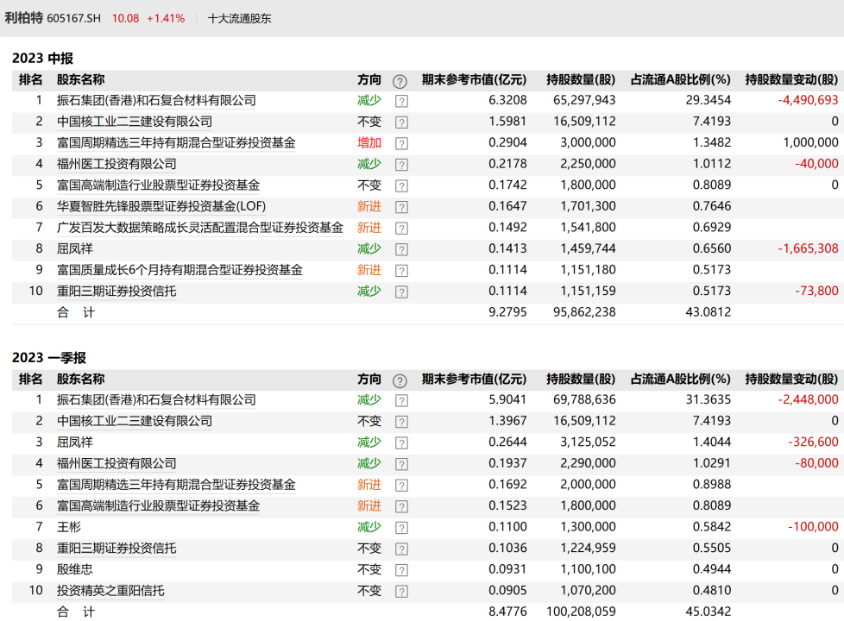The height and width of the screenshot is (621, 844).
Task: Select the 十大流通股东 tab
Action: point(240,18)
